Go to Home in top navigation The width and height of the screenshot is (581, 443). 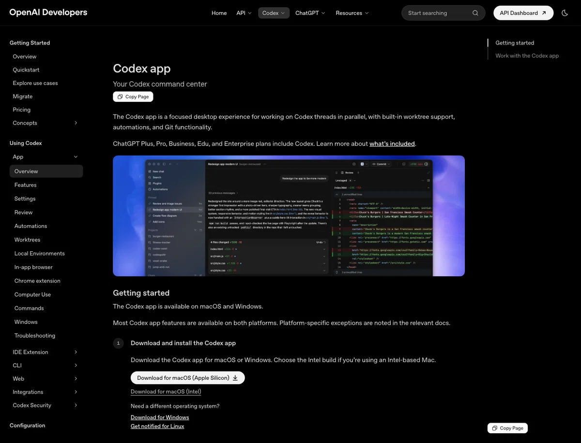click(219, 13)
